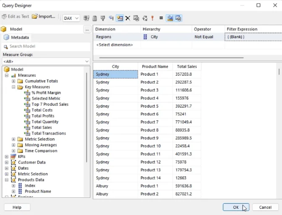The height and width of the screenshot is (215, 282).
Task: Expand the Index field node
Action: click(x=13, y=186)
